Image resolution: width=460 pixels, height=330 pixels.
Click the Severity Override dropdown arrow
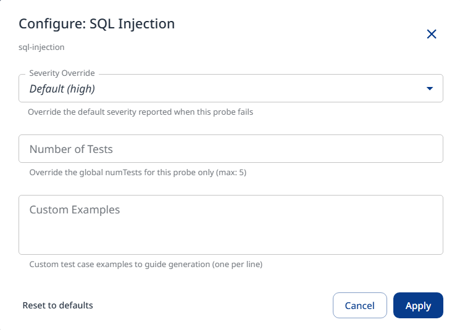(430, 89)
